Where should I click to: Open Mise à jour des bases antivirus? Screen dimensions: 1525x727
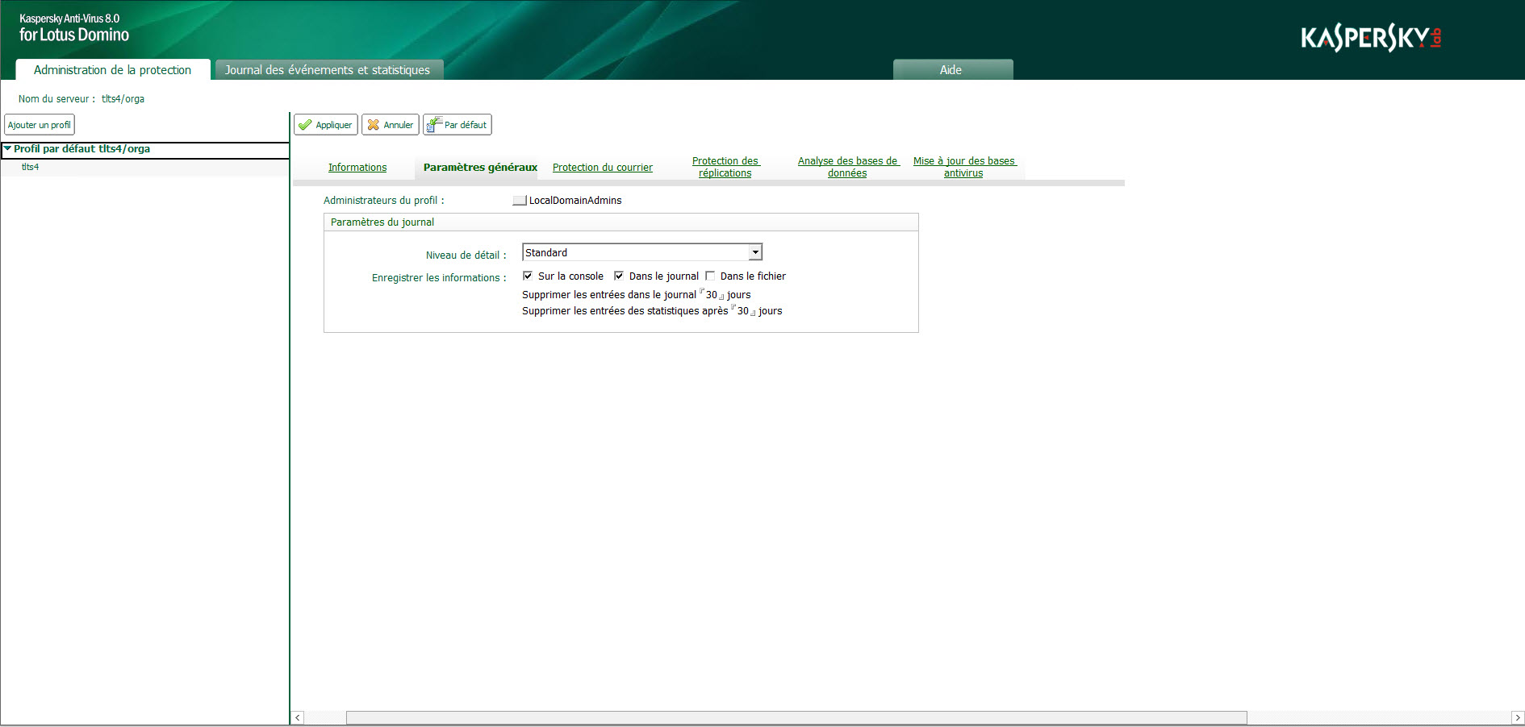pos(963,167)
